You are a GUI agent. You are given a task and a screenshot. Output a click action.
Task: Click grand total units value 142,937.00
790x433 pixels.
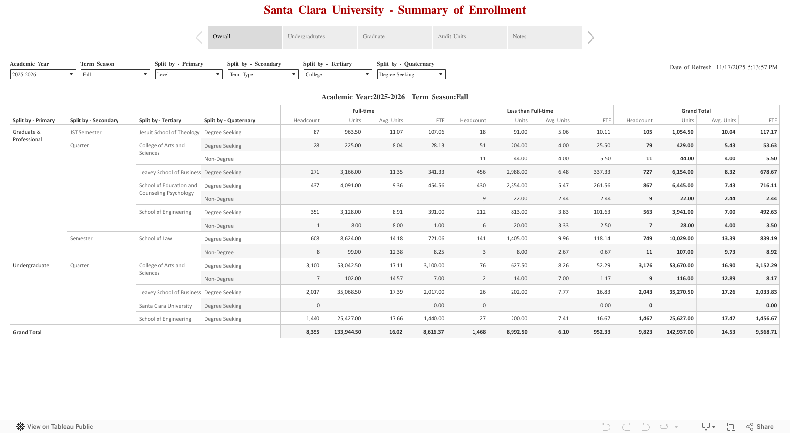(680, 332)
